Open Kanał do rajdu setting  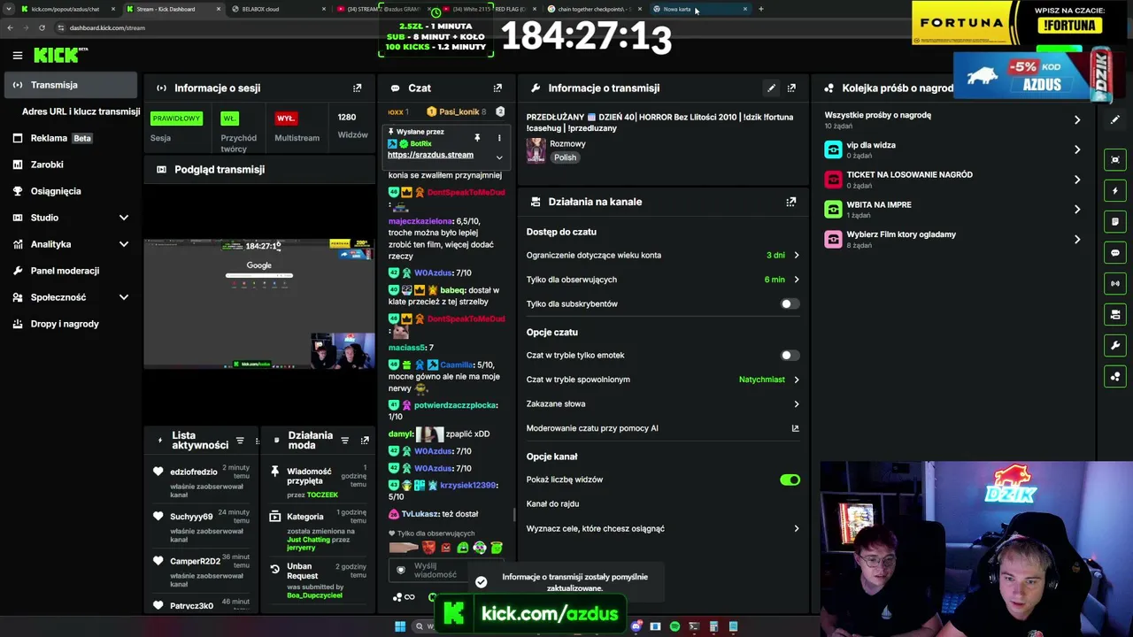tap(663, 504)
